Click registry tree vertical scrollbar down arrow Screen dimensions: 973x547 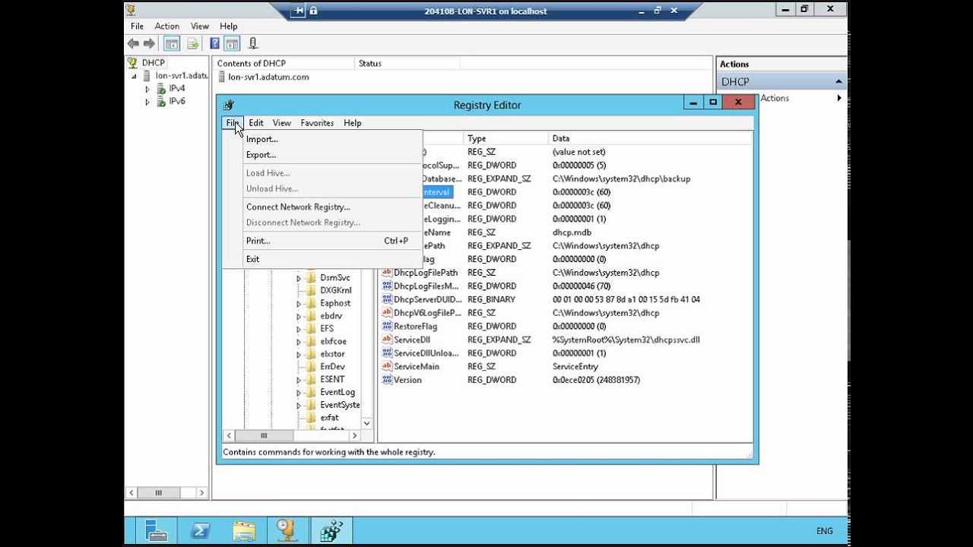pos(367,423)
